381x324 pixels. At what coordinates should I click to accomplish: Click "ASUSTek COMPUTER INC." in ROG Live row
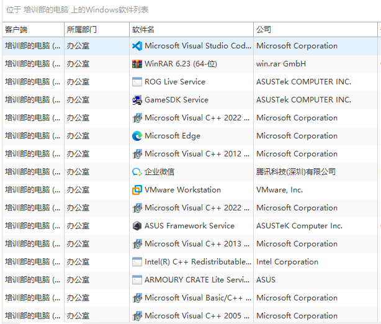pos(303,82)
